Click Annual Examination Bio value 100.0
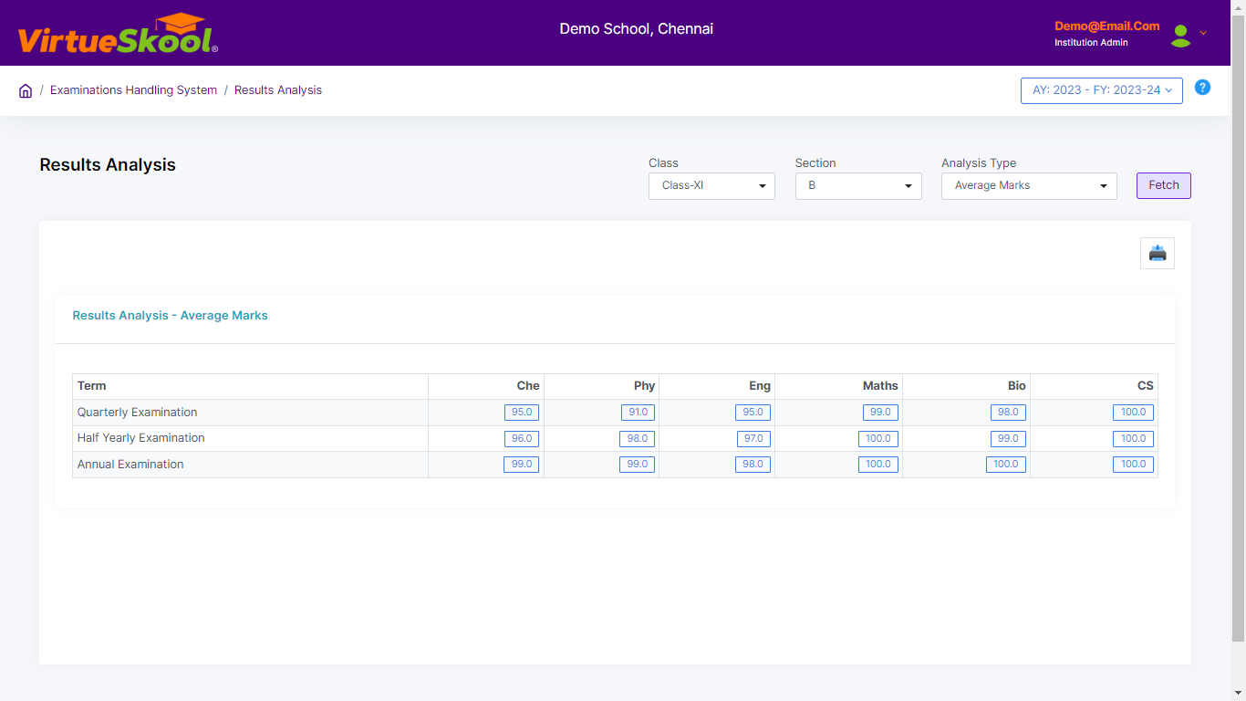The width and height of the screenshot is (1246, 701). [x=1006, y=465]
